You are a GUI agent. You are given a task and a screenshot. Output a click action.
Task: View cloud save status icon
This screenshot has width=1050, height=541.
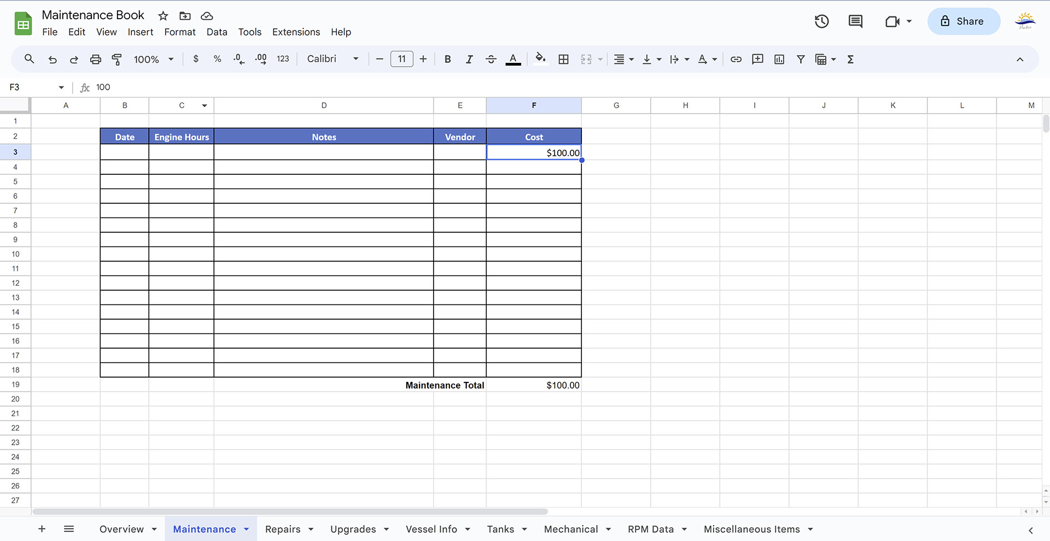(x=207, y=16)
